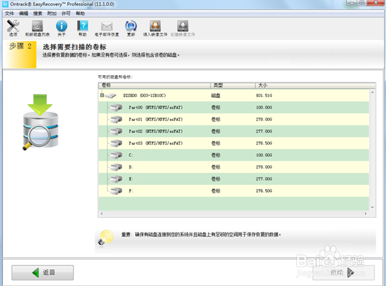Collapse the DISK00 tree node
The width and height of the screenshot is (386, 286).
click(102, 95)
